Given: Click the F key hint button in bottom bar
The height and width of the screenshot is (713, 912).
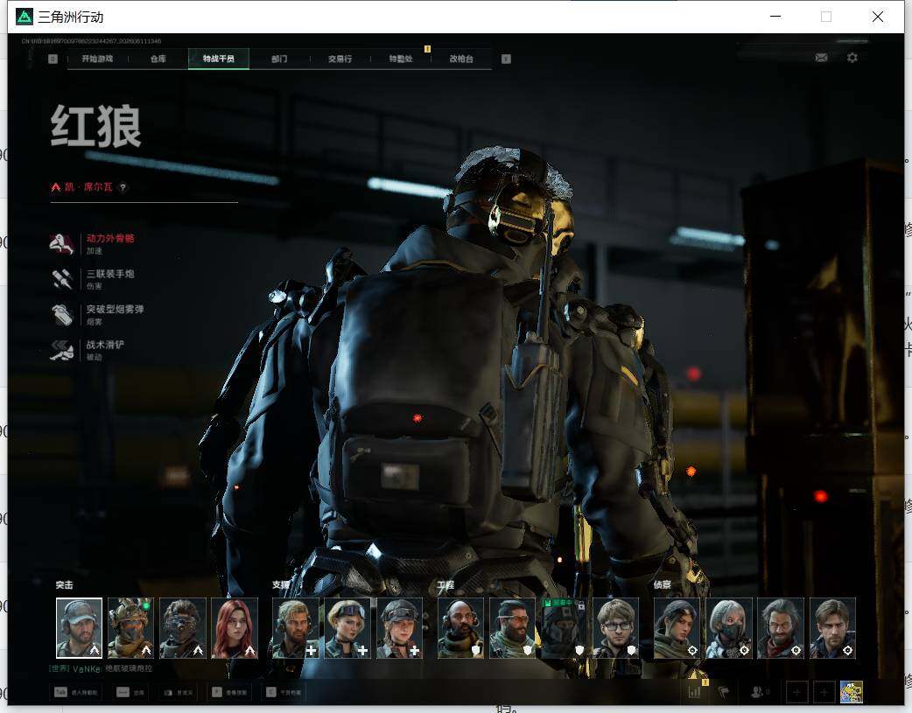Looking at the screenshot, I should point(228,692).
